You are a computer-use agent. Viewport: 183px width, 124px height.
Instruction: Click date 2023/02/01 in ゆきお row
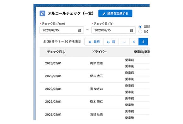[53, 89]
